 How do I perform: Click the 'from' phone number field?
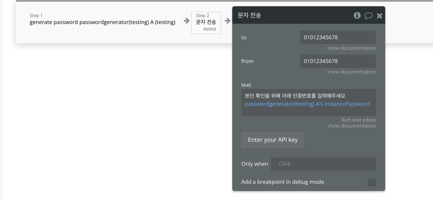338,61
